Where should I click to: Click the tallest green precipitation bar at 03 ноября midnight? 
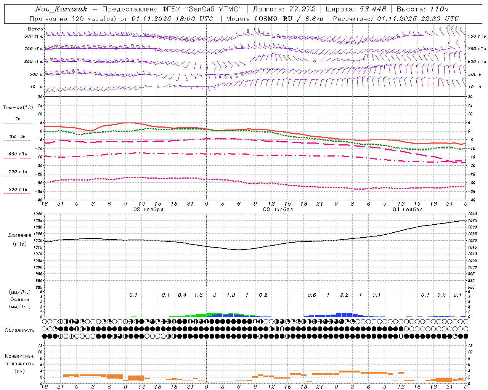(x=209, y=315)
